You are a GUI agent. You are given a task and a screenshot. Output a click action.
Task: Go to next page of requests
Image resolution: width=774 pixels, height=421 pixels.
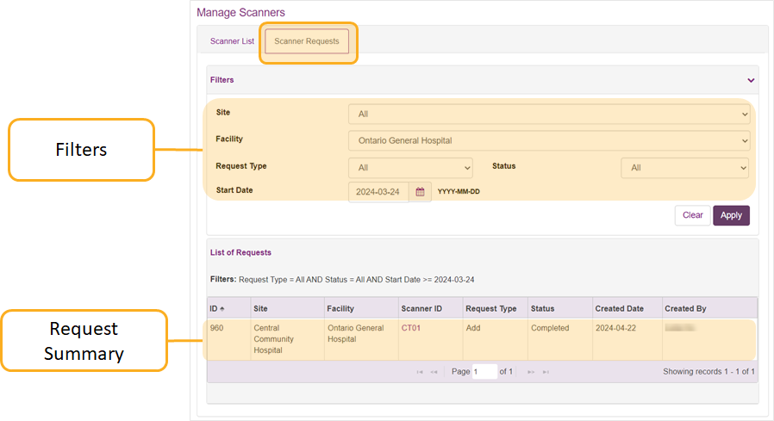point(530,372)
